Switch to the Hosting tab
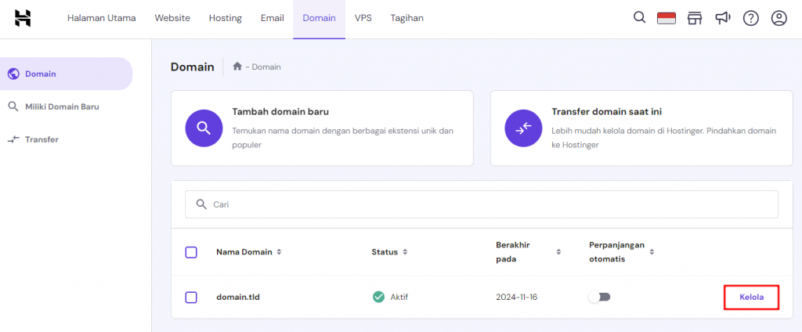This screenshot has width=802, height=332. pos(225,18)
